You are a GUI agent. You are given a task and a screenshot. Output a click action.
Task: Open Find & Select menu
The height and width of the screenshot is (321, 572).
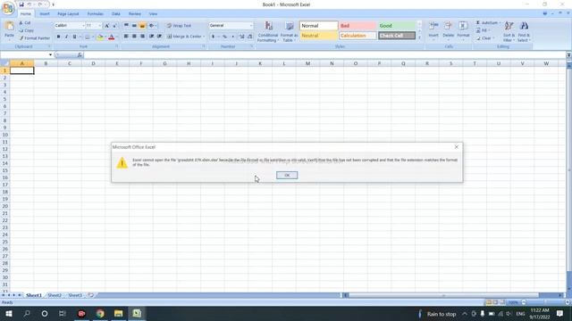click(x=524, y=31)
